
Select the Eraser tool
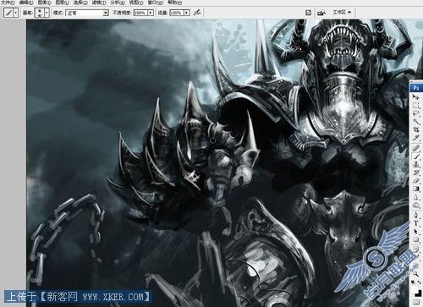(416, 181)
